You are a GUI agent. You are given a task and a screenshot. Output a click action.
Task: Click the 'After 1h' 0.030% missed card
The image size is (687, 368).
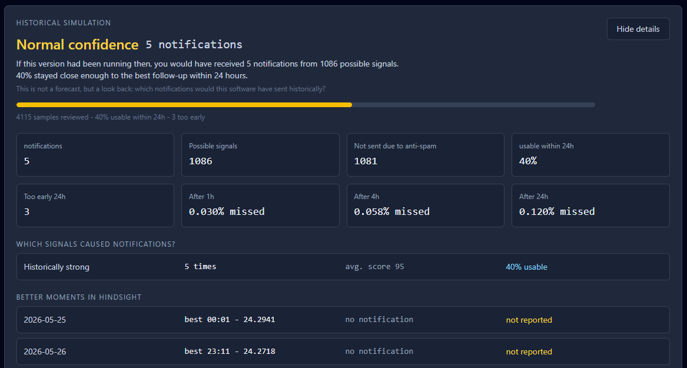pyautogui.click(x=260, y=205)
